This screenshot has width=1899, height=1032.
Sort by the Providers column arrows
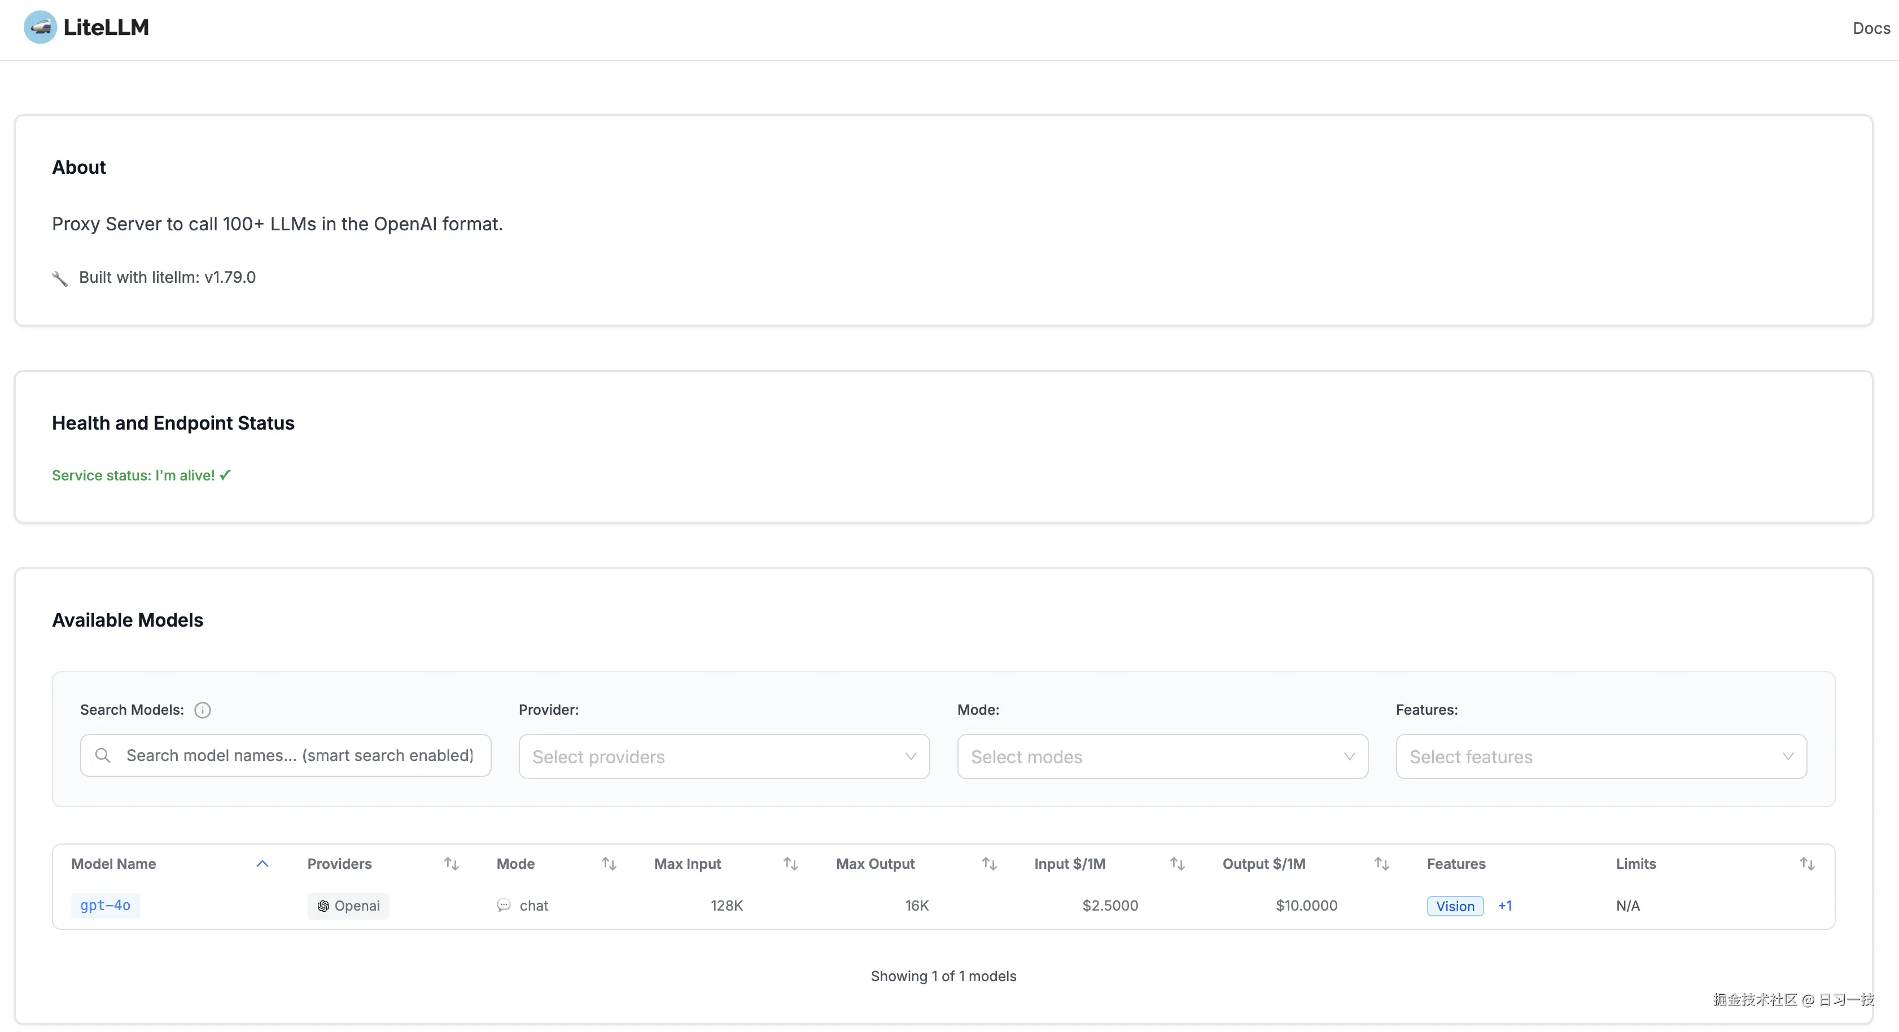[x=451, y=864]
